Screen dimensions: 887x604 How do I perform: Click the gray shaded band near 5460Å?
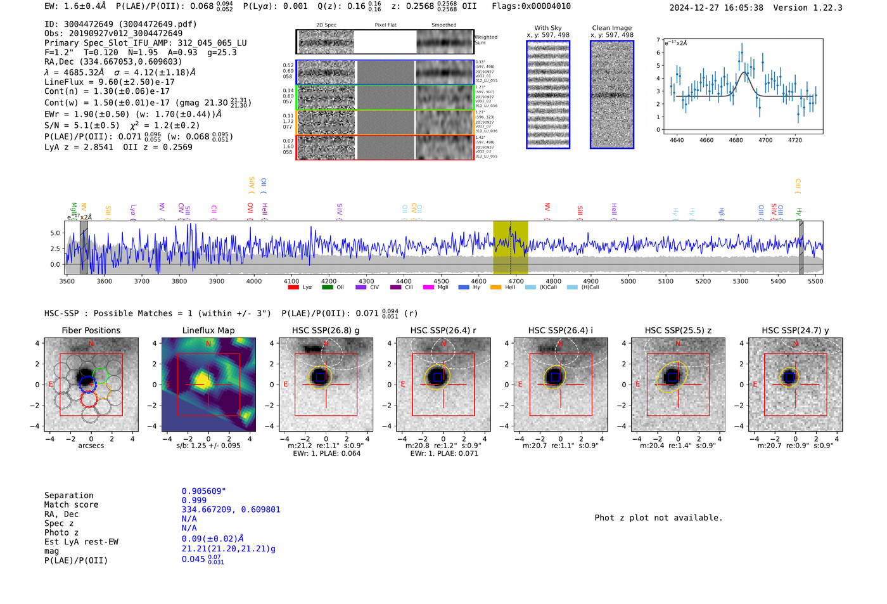[801, 248]
